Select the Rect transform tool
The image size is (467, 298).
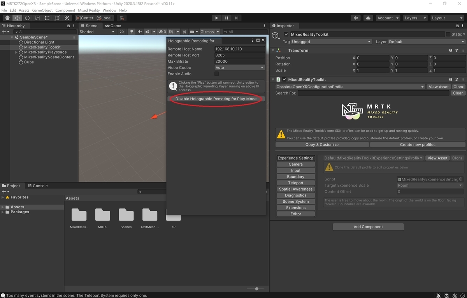(47, 18)
